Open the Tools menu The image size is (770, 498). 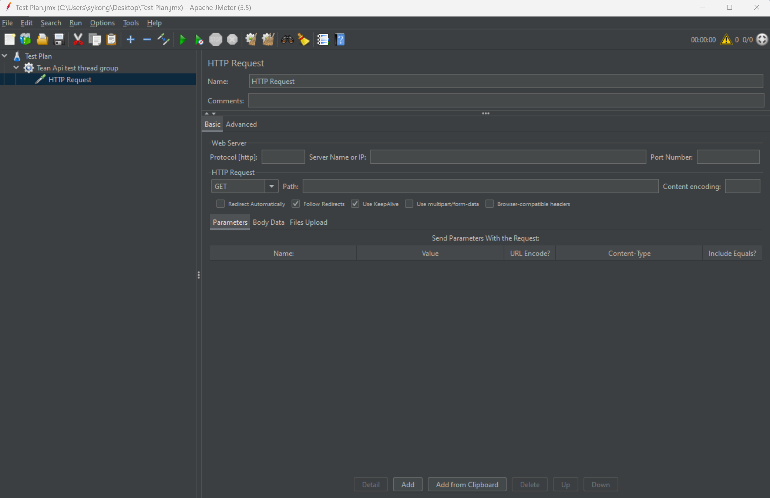coord(131,23)
